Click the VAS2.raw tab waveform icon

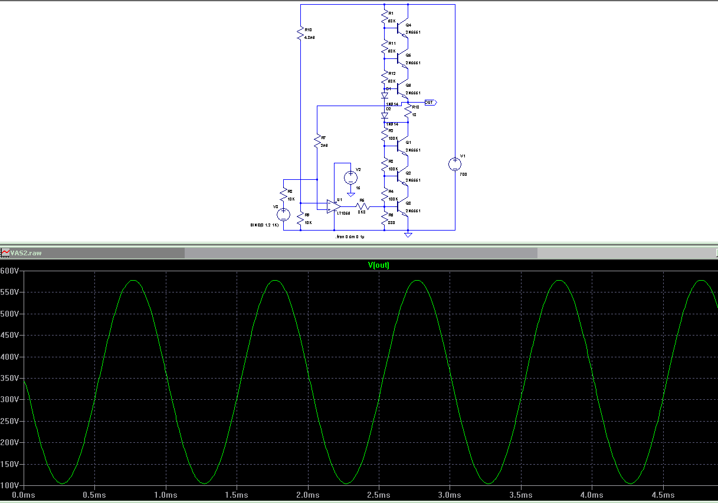(5, 252)
